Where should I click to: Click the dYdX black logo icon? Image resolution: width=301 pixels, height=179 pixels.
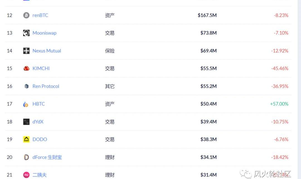coord(26,122)
